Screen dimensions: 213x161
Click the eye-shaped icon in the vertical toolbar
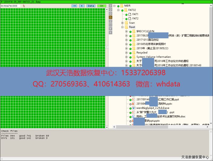[110, 25]
